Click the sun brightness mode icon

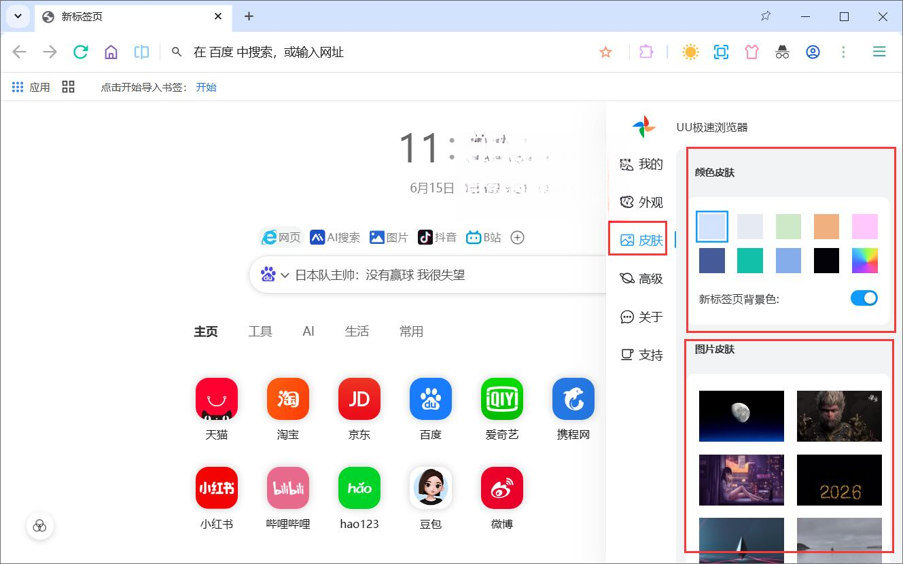[x=690, y=52]
